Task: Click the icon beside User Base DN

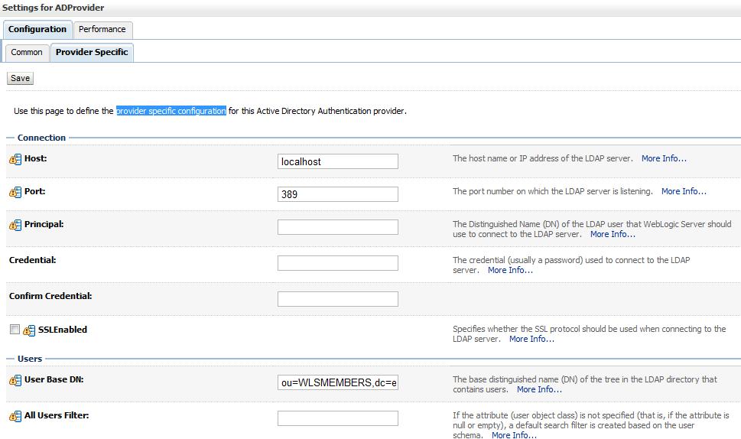Action: coord(15,381)
